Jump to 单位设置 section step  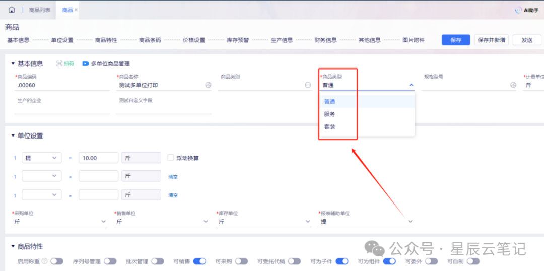[62, 40]
